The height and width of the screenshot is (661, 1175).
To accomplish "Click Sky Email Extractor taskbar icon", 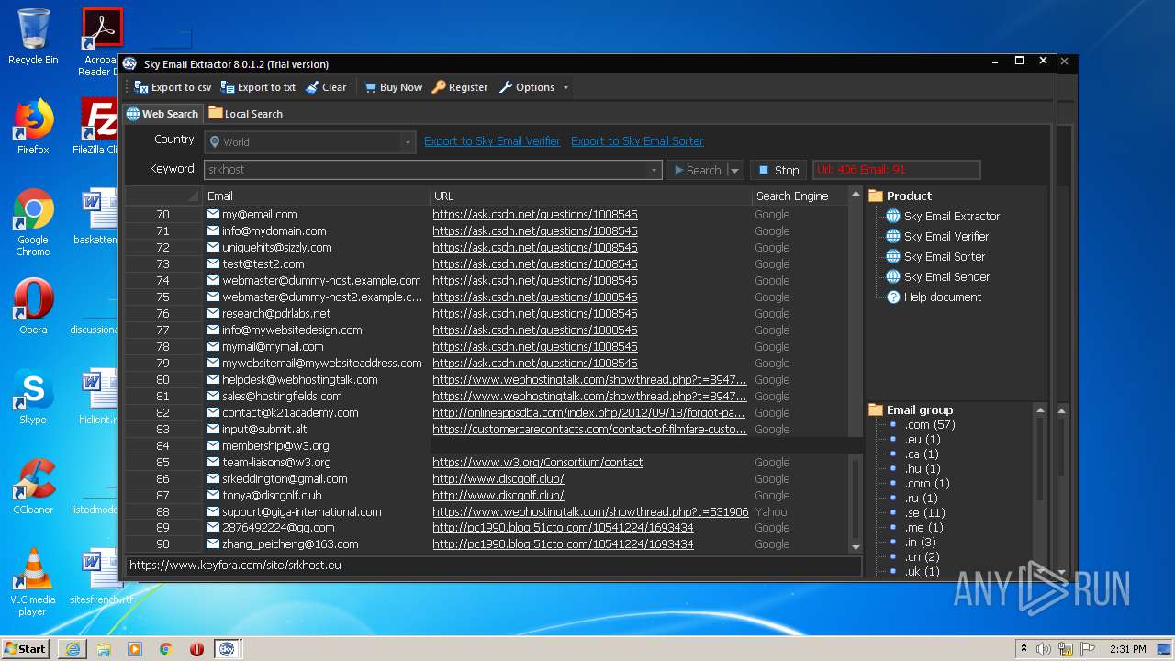I will [227, 649].
